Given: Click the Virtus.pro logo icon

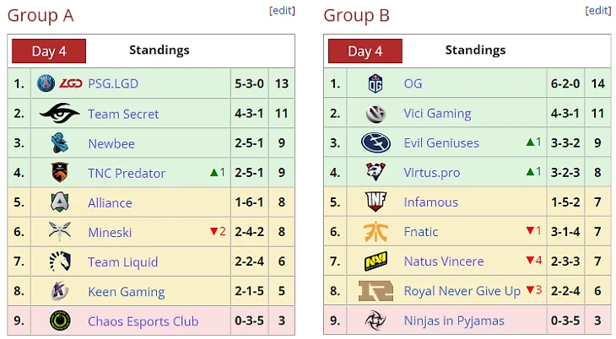Looking at the screenshot, I should (376, 172).
